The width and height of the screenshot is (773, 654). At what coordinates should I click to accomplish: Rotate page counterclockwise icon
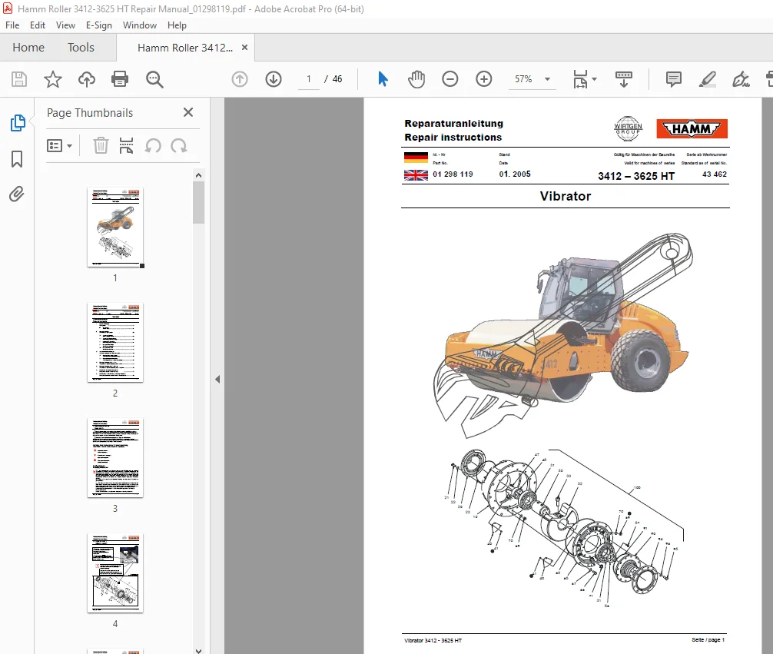[153, 146]
